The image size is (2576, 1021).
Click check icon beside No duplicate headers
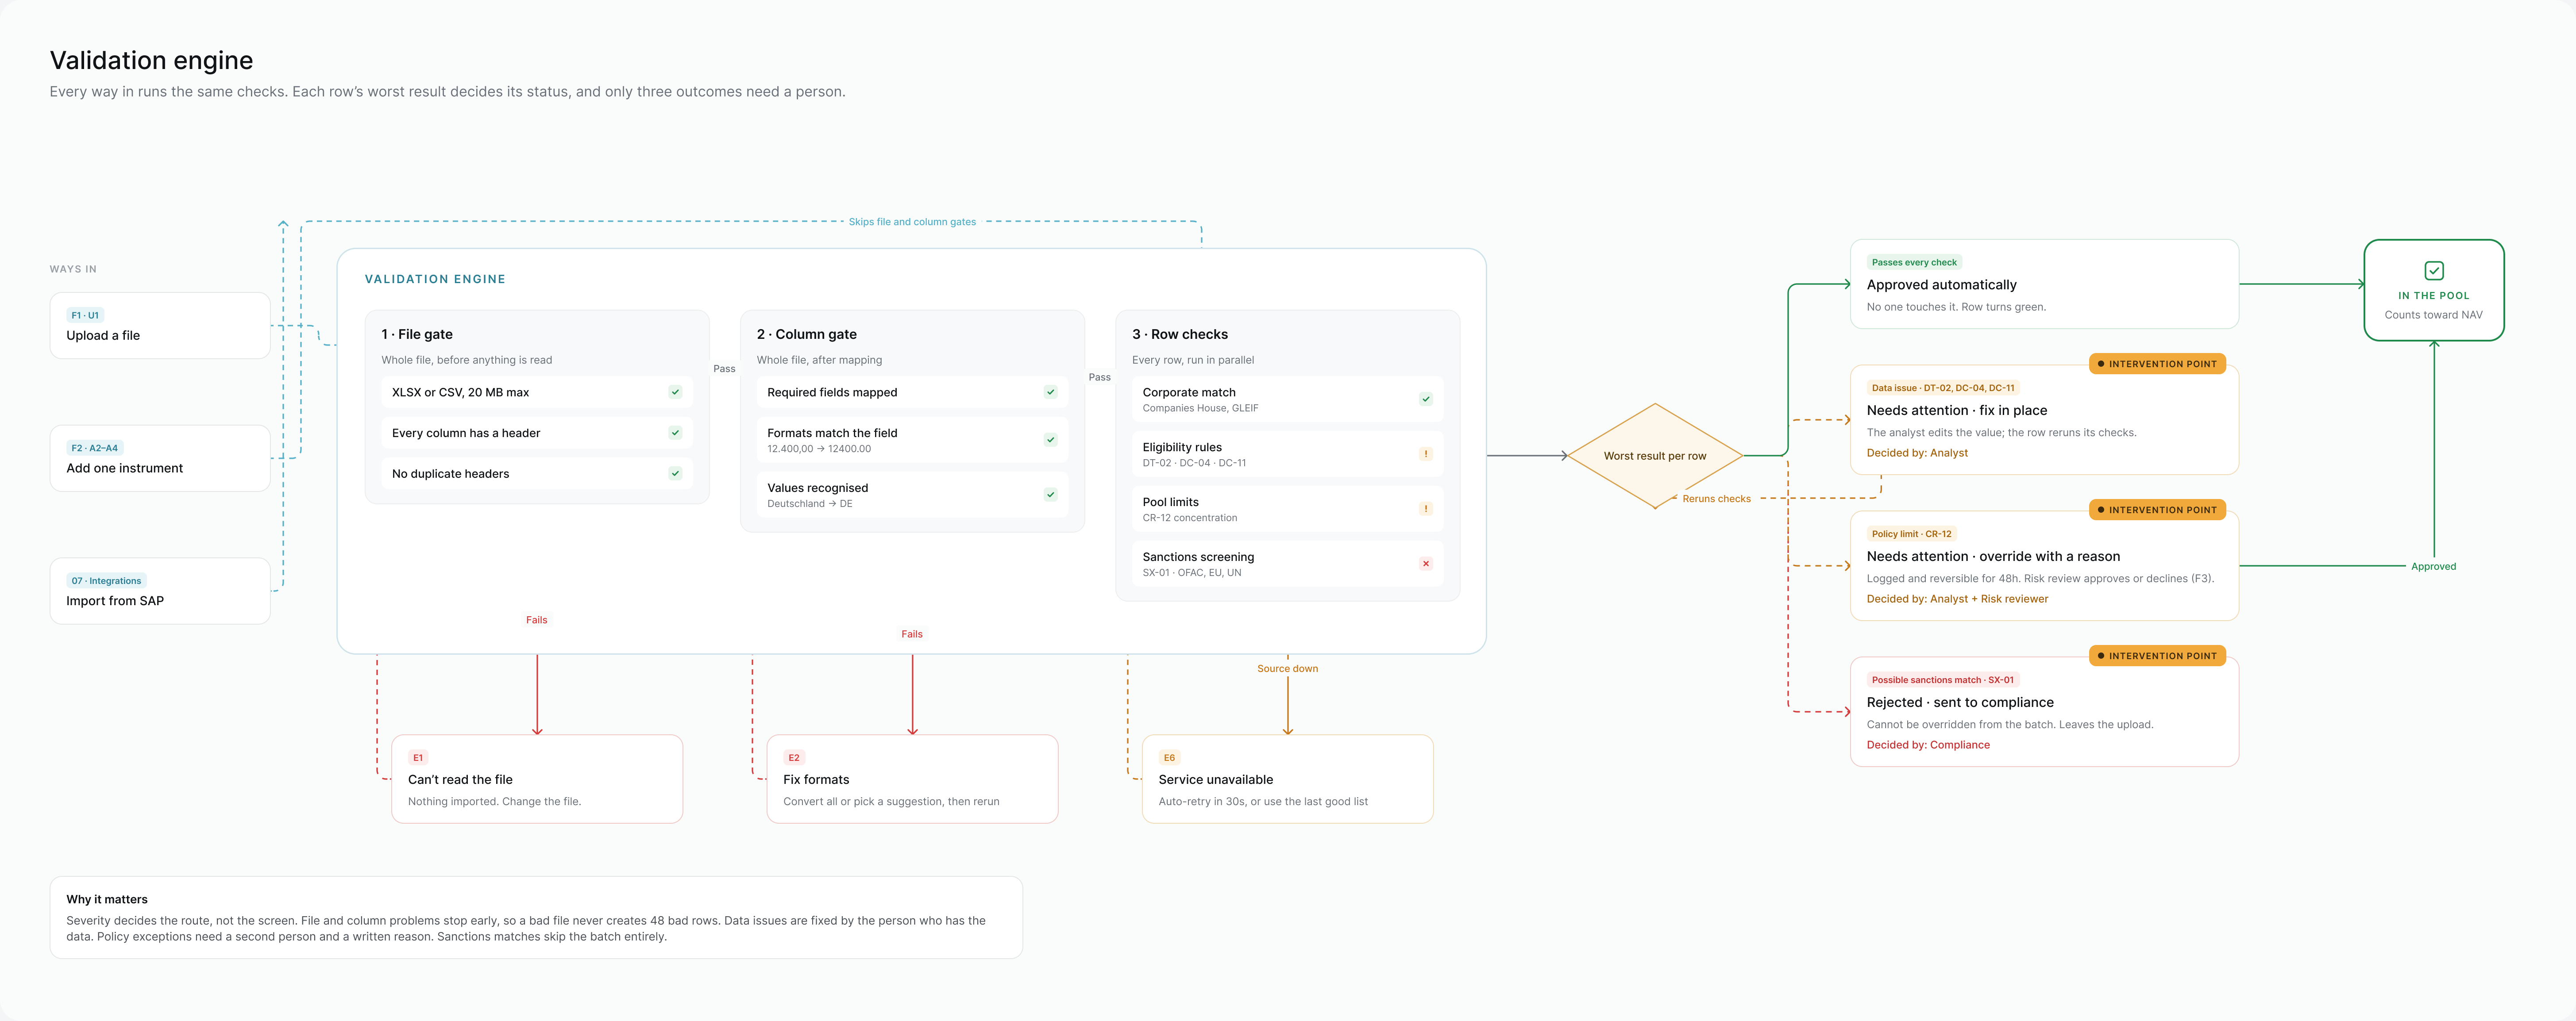[675, 473]
